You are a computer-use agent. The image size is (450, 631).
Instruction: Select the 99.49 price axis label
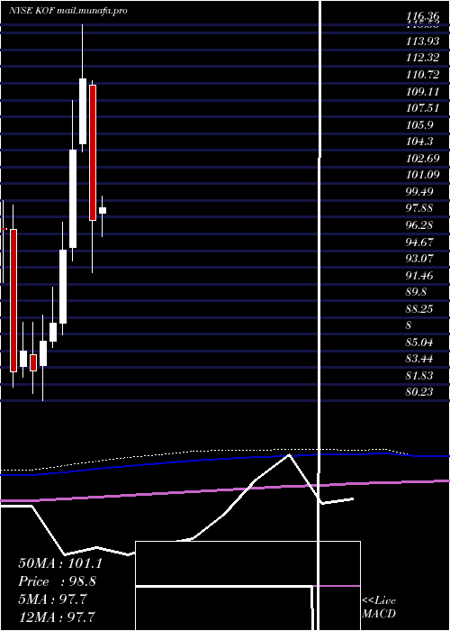420,191
